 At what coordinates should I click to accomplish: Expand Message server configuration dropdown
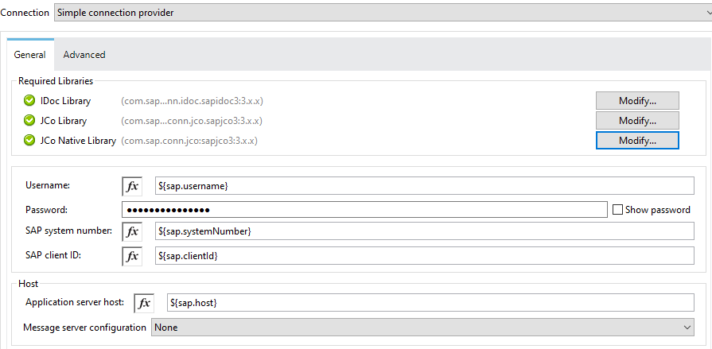[x=422, y=328]
